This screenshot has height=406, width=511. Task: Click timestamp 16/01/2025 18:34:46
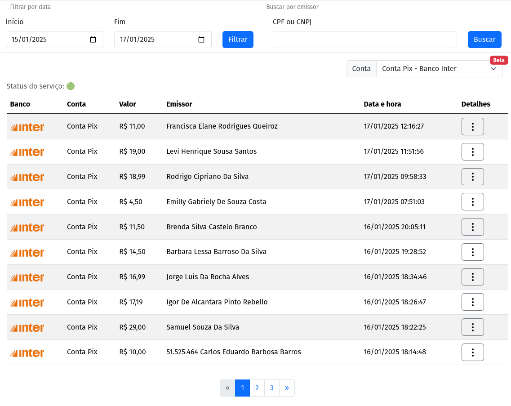[395, 277]
